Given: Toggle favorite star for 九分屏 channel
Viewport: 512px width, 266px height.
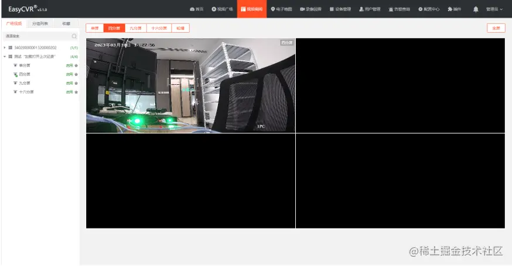Looking at the screenshot, I should [76, 83].
